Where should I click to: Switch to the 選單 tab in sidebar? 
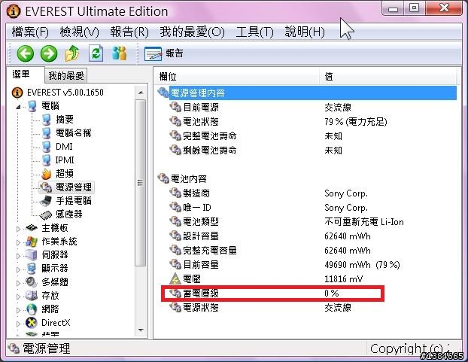21,74
